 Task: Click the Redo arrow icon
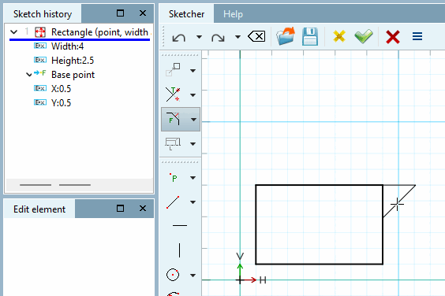pyautogui.click(x=218, y=37)
